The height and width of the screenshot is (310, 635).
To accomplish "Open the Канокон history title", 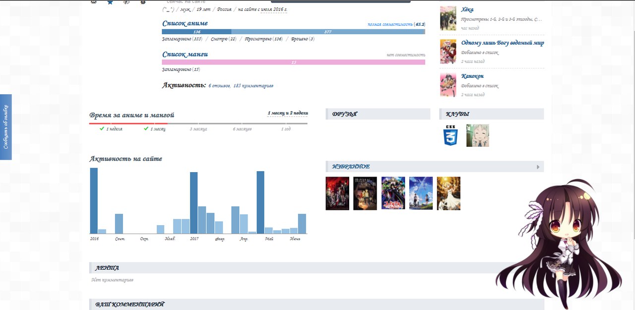I will coord(472,76).
